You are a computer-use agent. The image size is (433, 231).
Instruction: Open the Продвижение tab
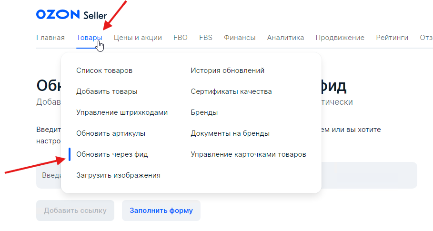tap(340, 38)
